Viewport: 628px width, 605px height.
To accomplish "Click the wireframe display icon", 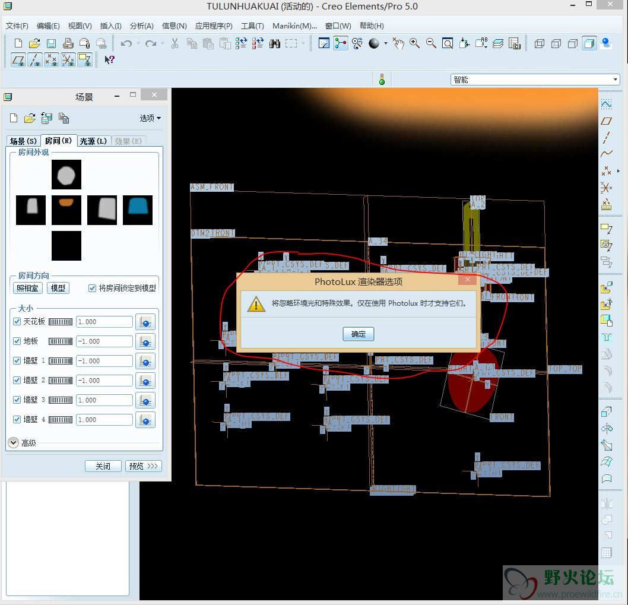I will [540, 43].
